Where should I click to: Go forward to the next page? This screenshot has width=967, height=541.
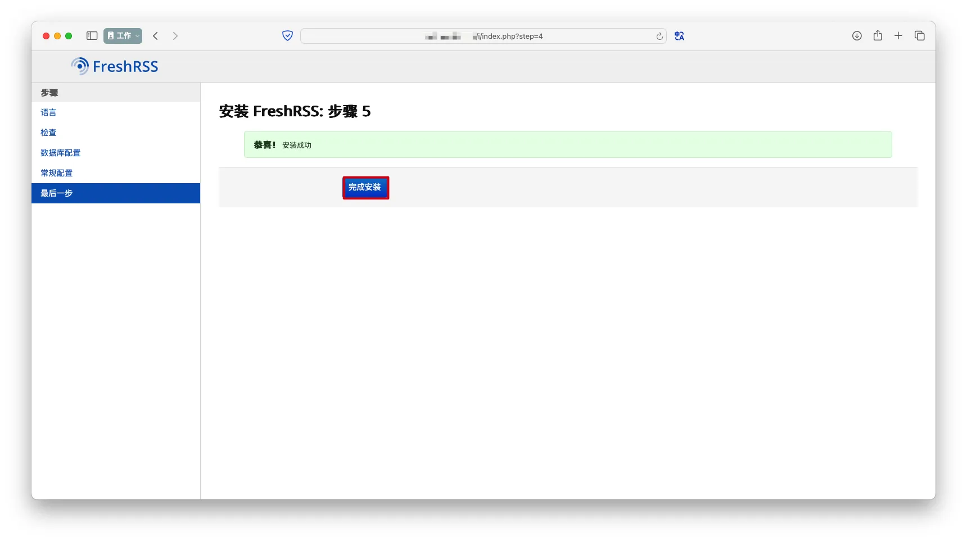(175, 36)
